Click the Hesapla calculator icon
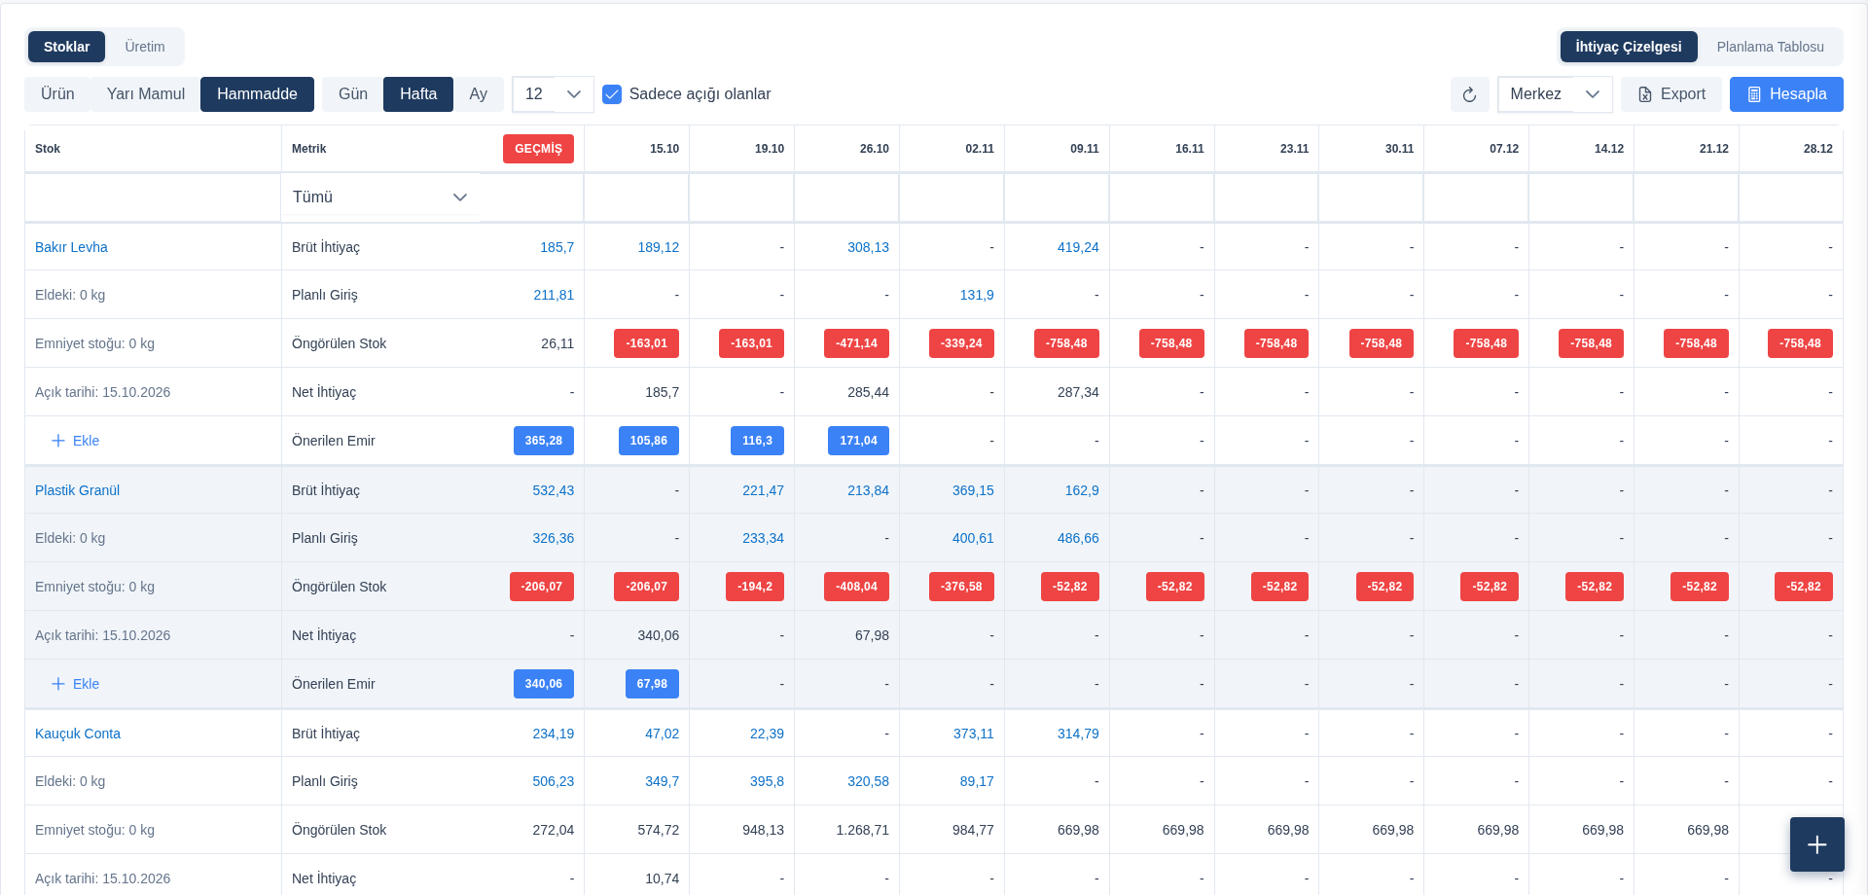1868x895 pixels. click(x=1754, y=94)
